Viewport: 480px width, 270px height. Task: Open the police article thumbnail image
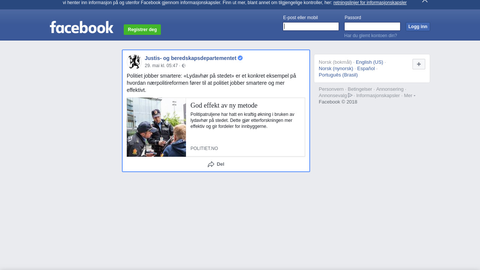pos(156,127)
